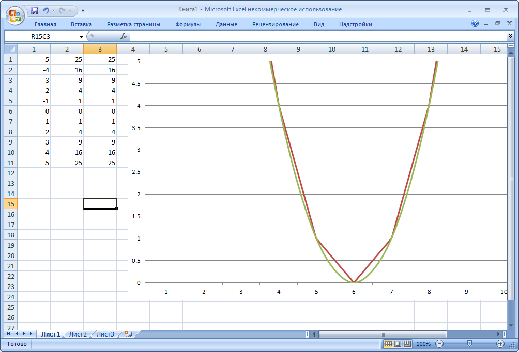Screen dimensions: 519x352
Task: Click the zoom in plus button
Action: click(x=500, y=344)
